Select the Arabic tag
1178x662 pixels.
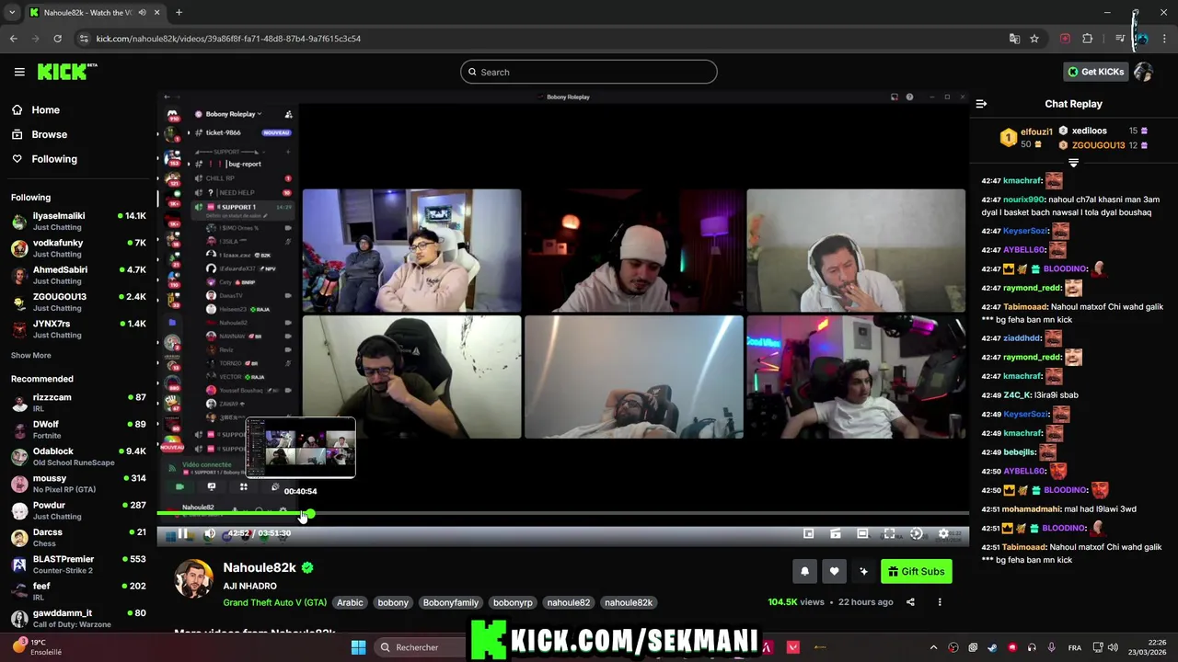(x=350, y=602)
